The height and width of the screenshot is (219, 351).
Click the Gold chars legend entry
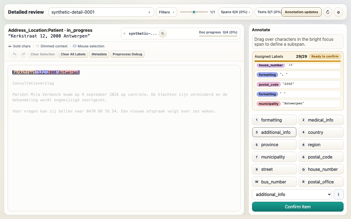(x=19, y=46)
